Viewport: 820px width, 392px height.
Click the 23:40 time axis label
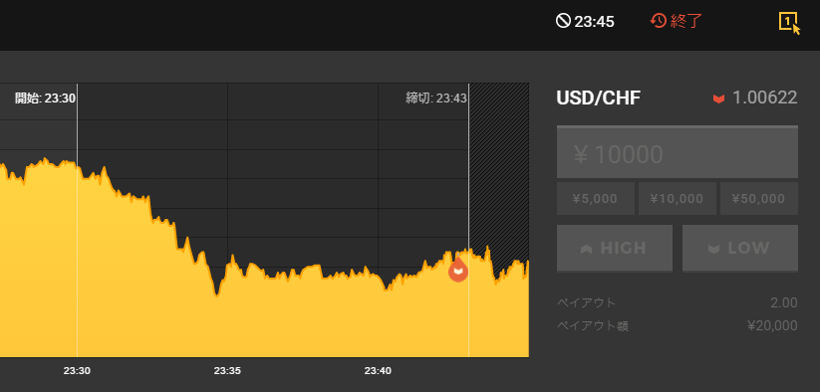tap(378, 371)
